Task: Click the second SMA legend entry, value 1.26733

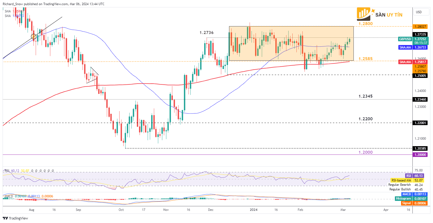Action: click(x=14, y=16)
